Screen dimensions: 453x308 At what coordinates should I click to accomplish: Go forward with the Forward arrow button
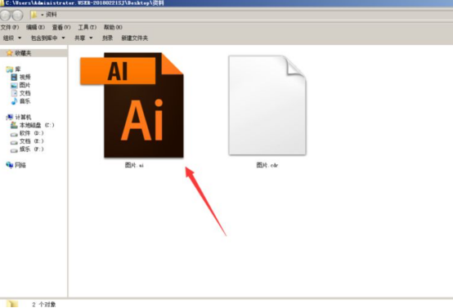[18, 15]
